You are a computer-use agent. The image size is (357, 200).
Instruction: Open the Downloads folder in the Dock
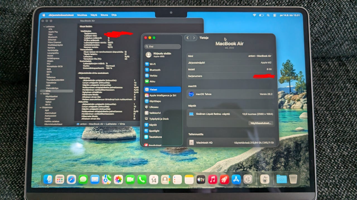click(x=281, y=179)
